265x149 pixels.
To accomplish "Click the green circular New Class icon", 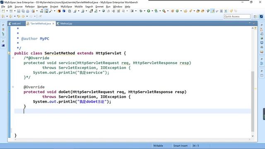I will [177, 11].
